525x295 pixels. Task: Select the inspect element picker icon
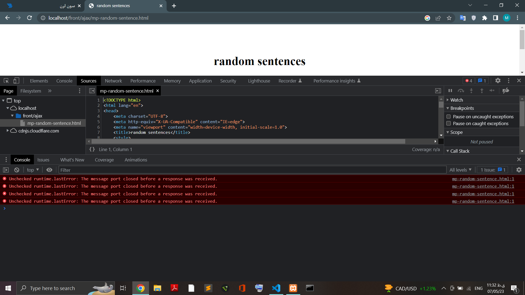pyautogui.click(x=6, y=81)
